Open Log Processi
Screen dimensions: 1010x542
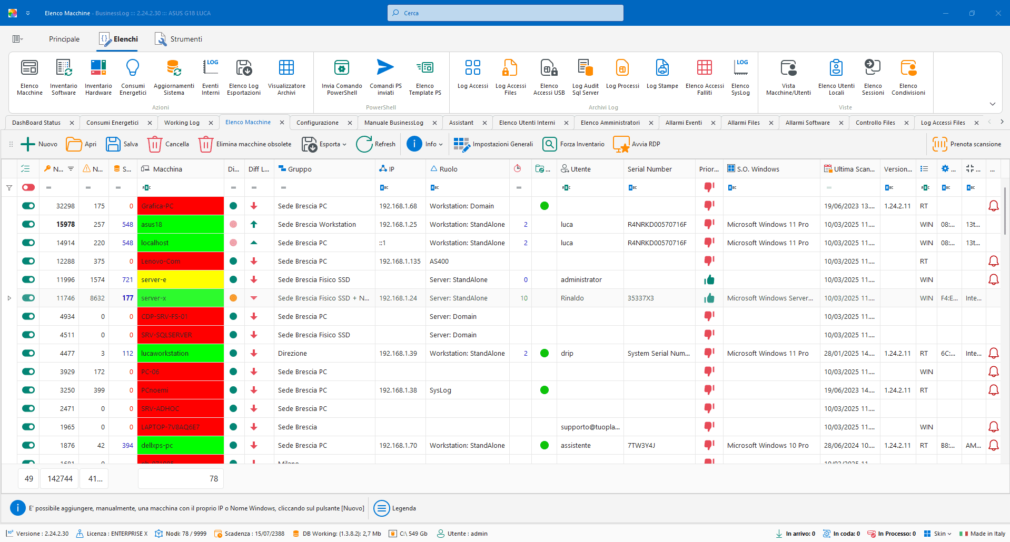[x=622, y=74]
